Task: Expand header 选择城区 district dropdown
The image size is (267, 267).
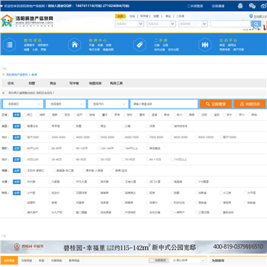Action: [x=130, y=24]
